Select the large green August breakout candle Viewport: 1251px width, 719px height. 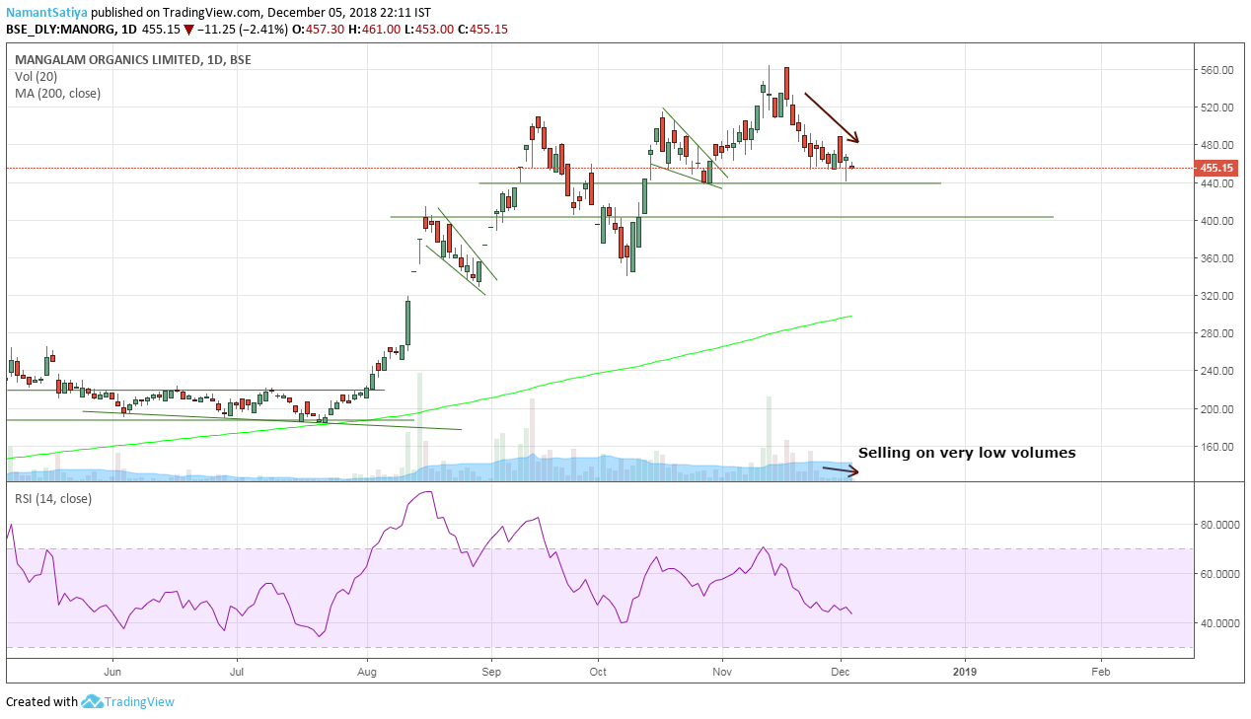(406, 322)
